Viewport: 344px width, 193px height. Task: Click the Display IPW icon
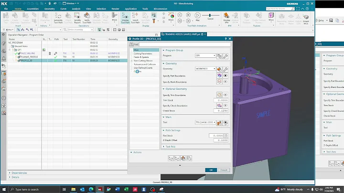pos(226,18)
